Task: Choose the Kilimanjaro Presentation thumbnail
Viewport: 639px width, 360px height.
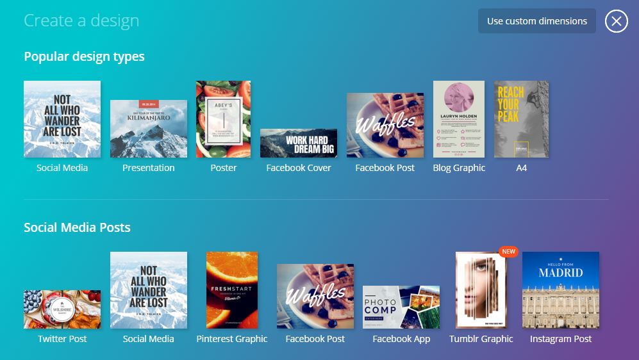Action: [149, 129]
